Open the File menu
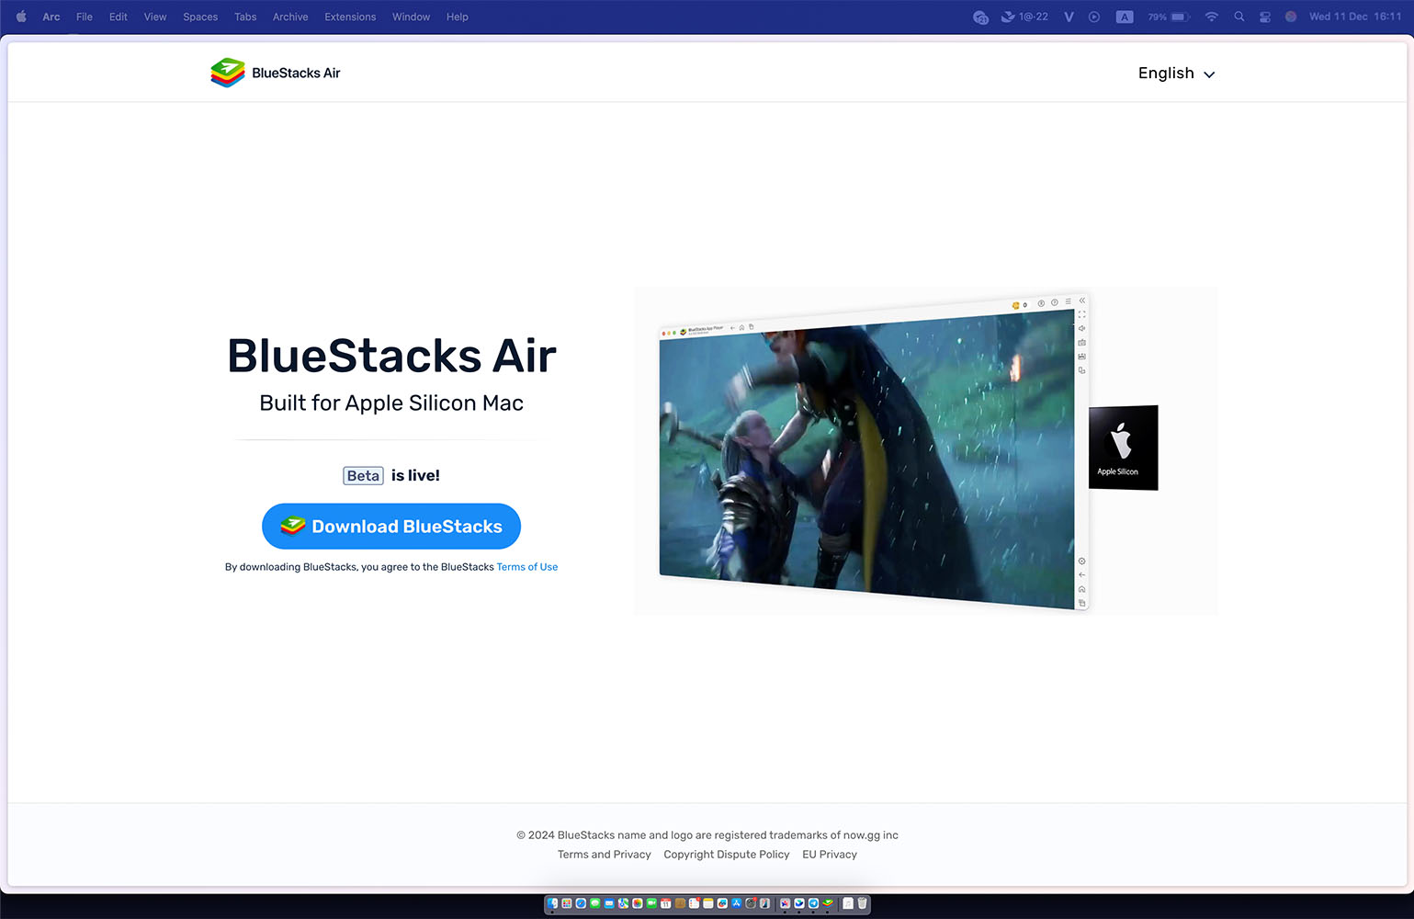 [x=85, y=17]
